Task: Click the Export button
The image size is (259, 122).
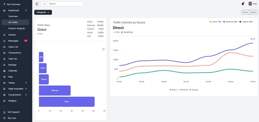Action: (x=253, y=12)
